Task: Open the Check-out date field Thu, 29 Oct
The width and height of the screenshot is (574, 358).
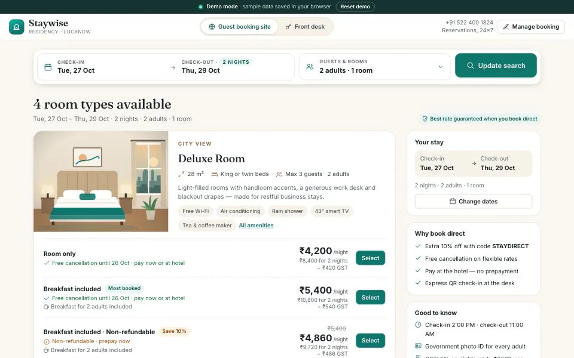Action: [x=234, y=67]
